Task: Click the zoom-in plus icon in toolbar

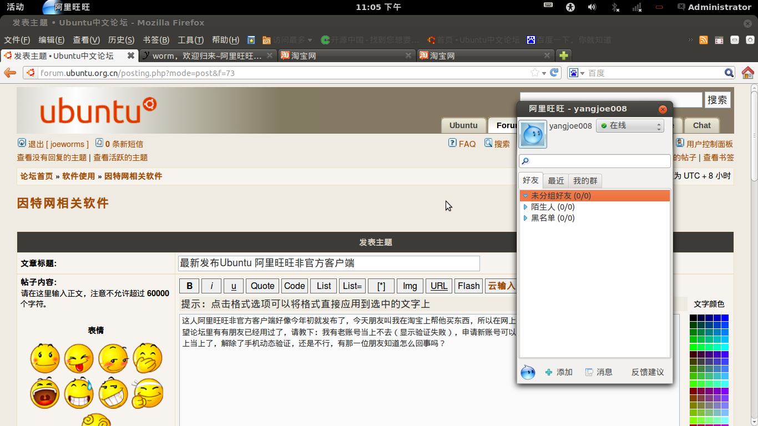Action: 750,40
